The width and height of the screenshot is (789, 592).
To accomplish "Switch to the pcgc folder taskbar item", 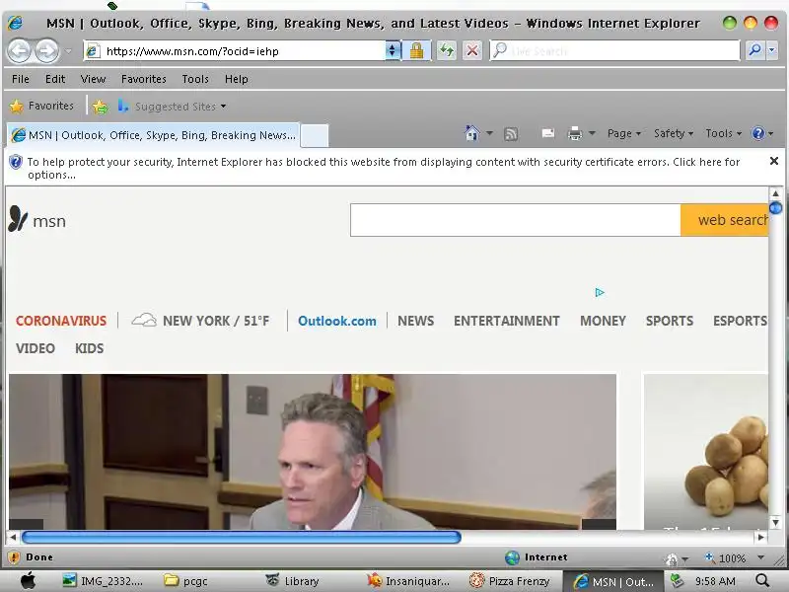I will [x=185, y=581].
